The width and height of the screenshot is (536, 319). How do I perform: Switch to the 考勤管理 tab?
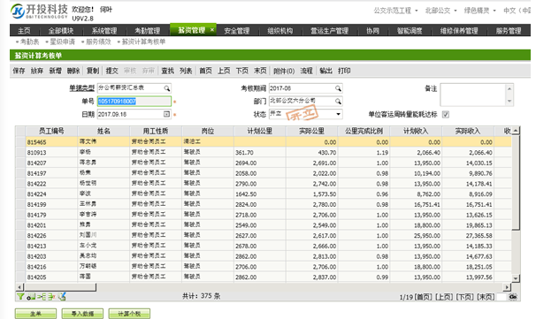pyautogui.click(x=148, y=31)
